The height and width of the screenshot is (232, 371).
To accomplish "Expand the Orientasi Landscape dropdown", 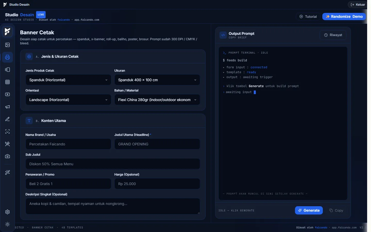I will pyautogui.click(x=68, y=100).
